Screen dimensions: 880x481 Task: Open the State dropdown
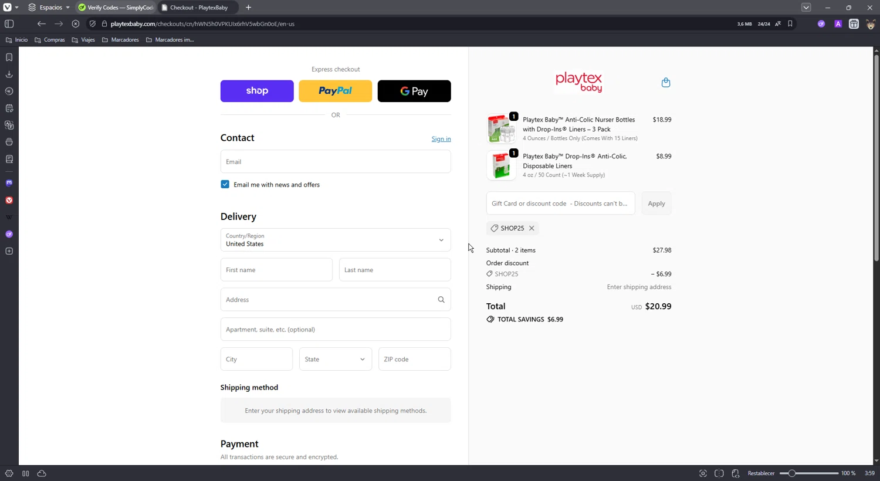(336, 359)
